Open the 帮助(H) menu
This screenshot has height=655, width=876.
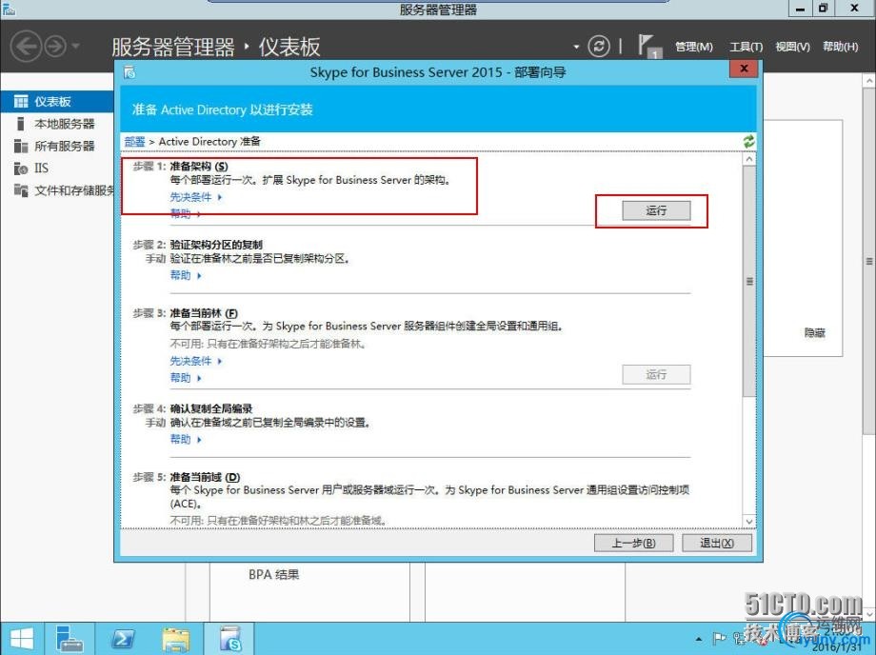(x=840, y=47)
